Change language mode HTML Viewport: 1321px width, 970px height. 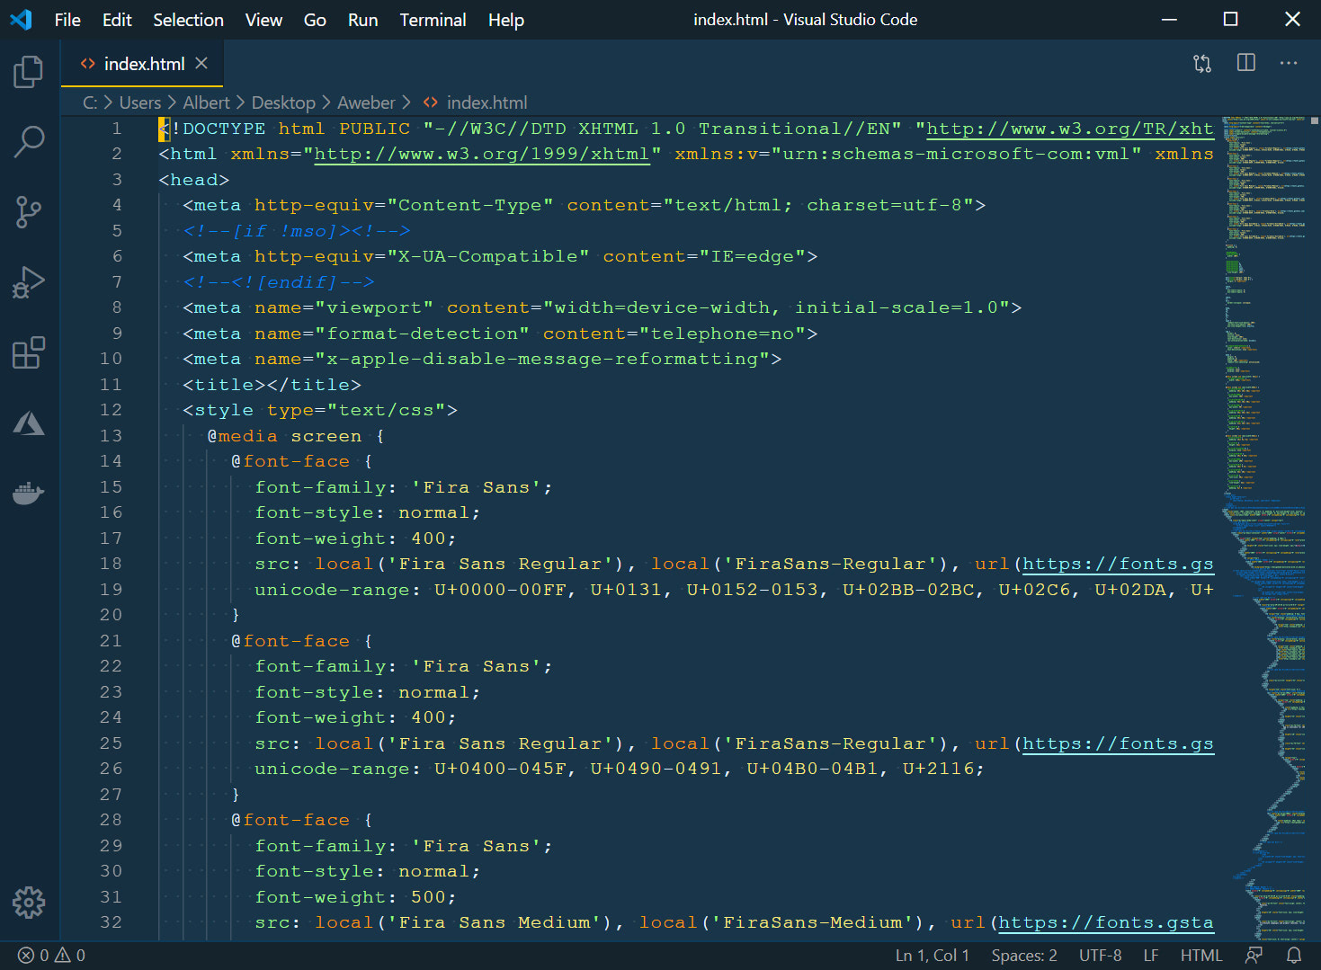[1201, 956]
